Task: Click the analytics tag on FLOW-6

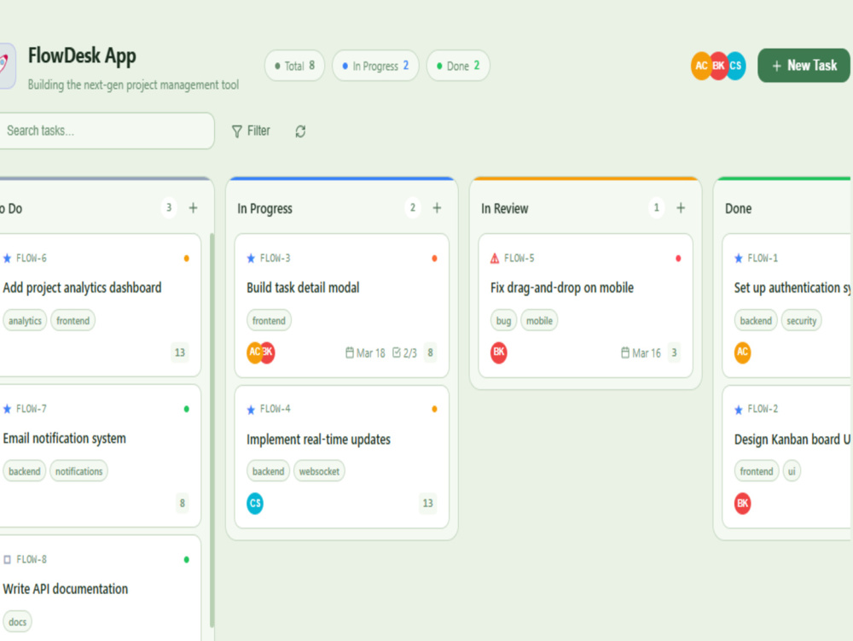Action: click(x=25, y=321)
